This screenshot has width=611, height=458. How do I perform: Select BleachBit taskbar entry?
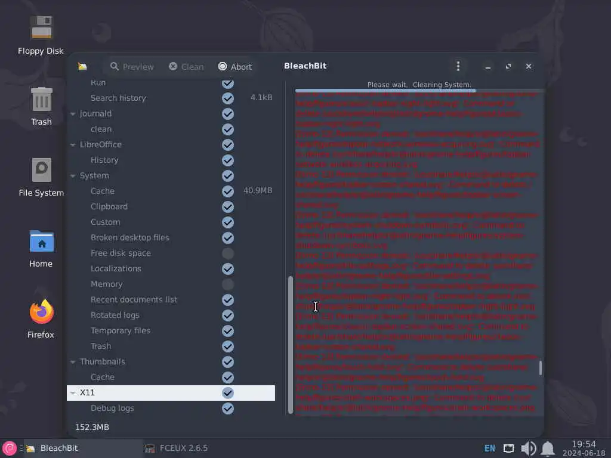(82, 448)
